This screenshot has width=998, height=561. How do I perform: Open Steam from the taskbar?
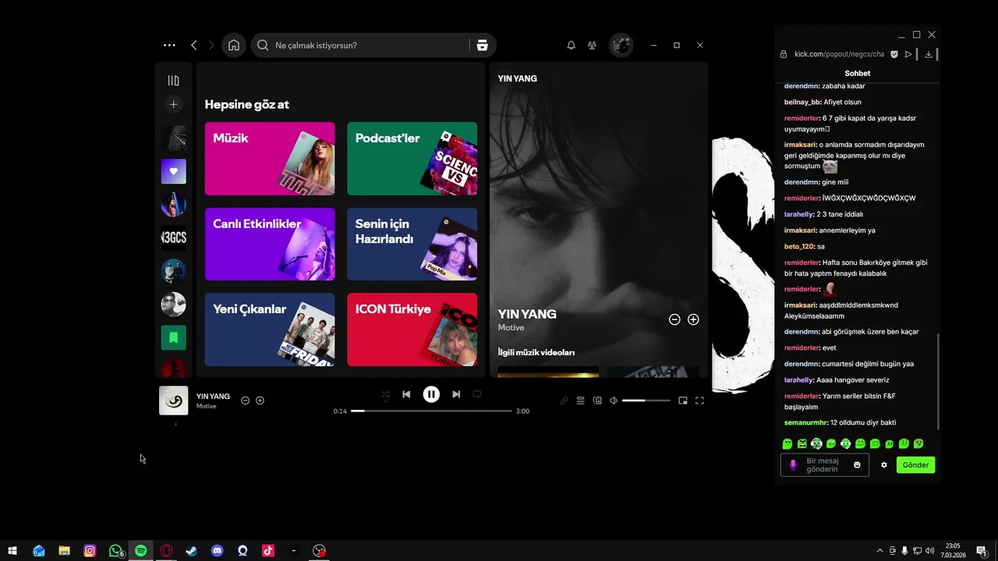(x=191, y=551)
